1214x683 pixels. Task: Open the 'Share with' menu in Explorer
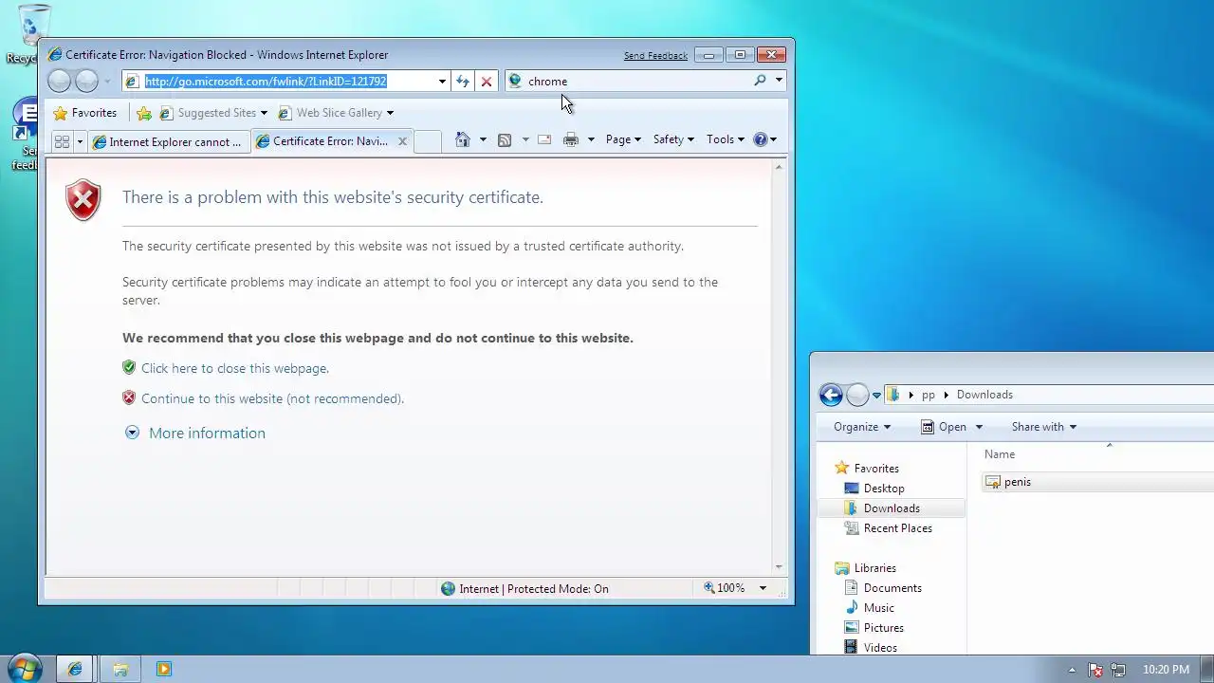(1043, 427)
